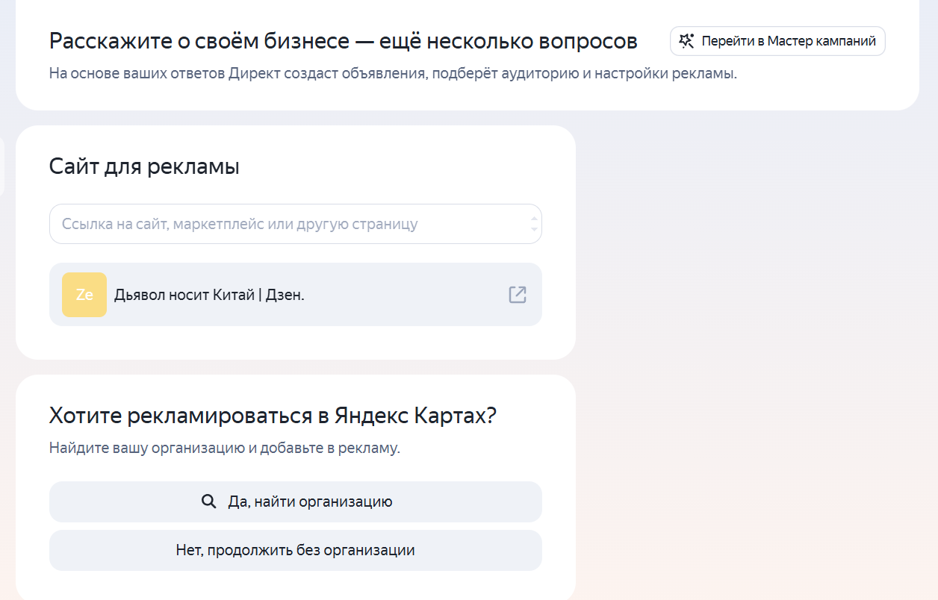Expand the site link field chevron
Screen dimensions: 938x600
click(534, 224)
